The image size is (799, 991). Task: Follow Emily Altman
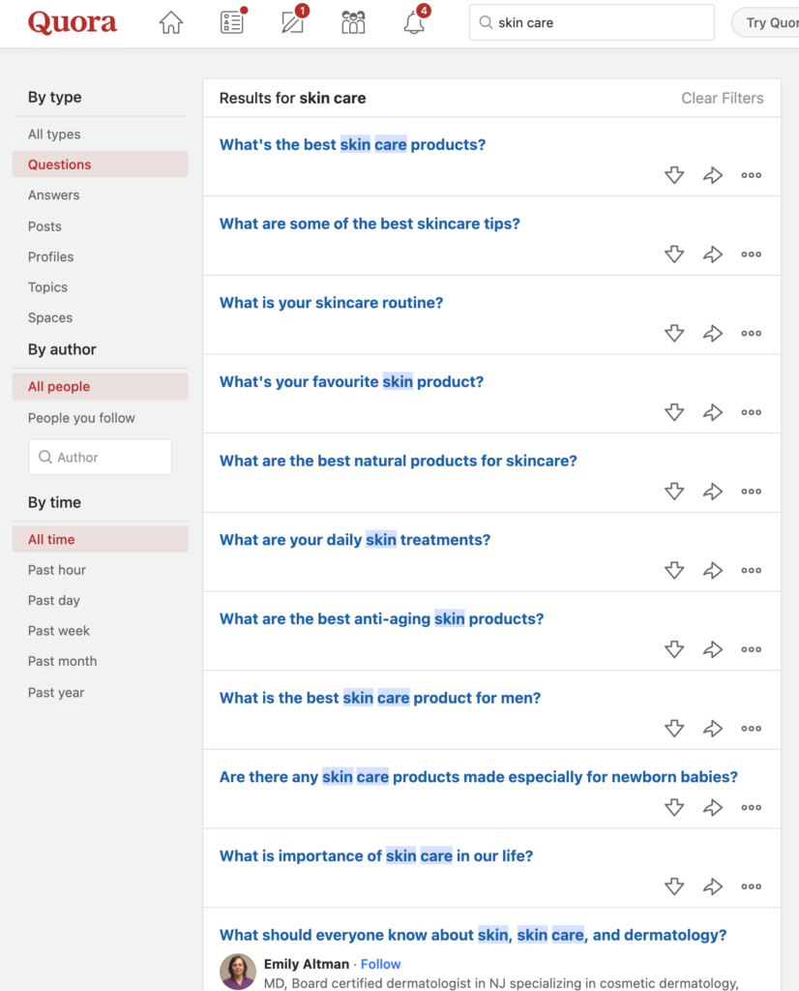pyautogui.click(x=380, y=964)
